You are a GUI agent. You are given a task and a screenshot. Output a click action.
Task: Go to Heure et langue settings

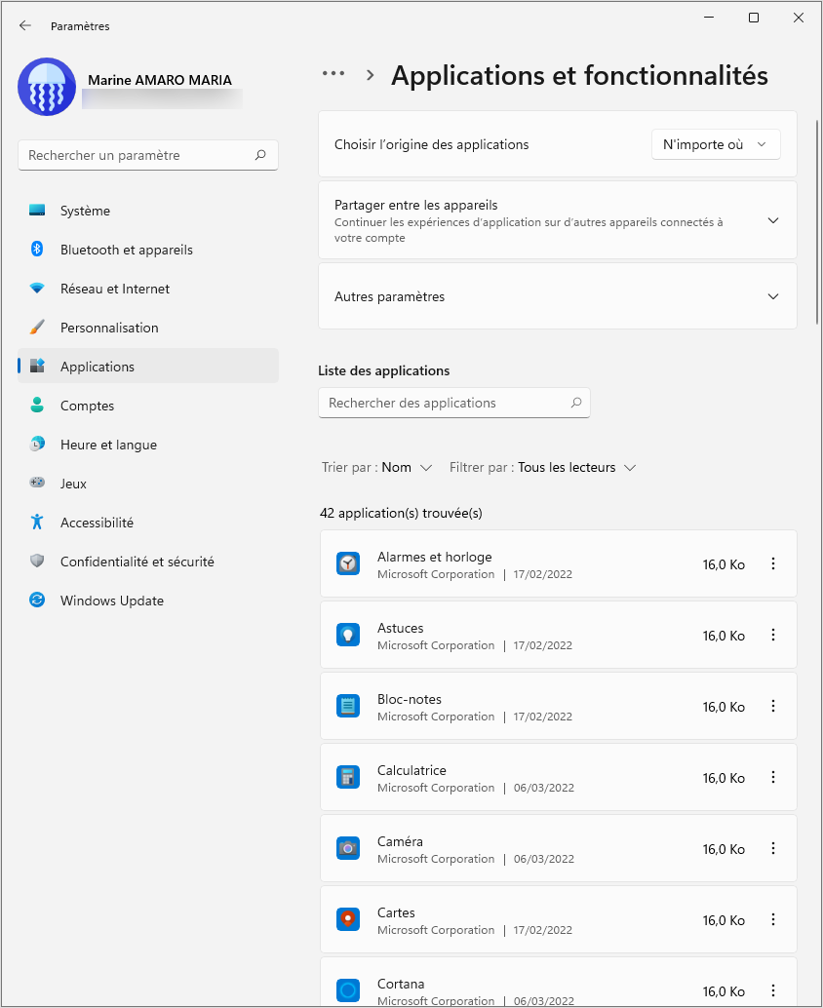pos(148,445)
